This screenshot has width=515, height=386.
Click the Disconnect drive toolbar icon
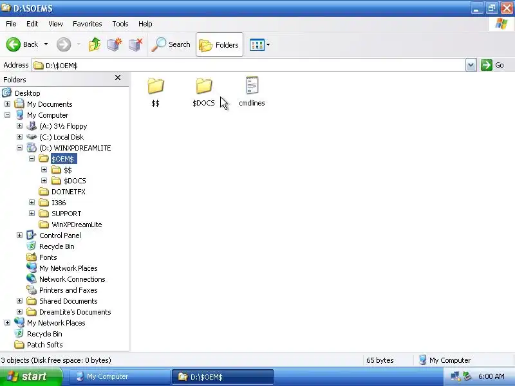135,44
